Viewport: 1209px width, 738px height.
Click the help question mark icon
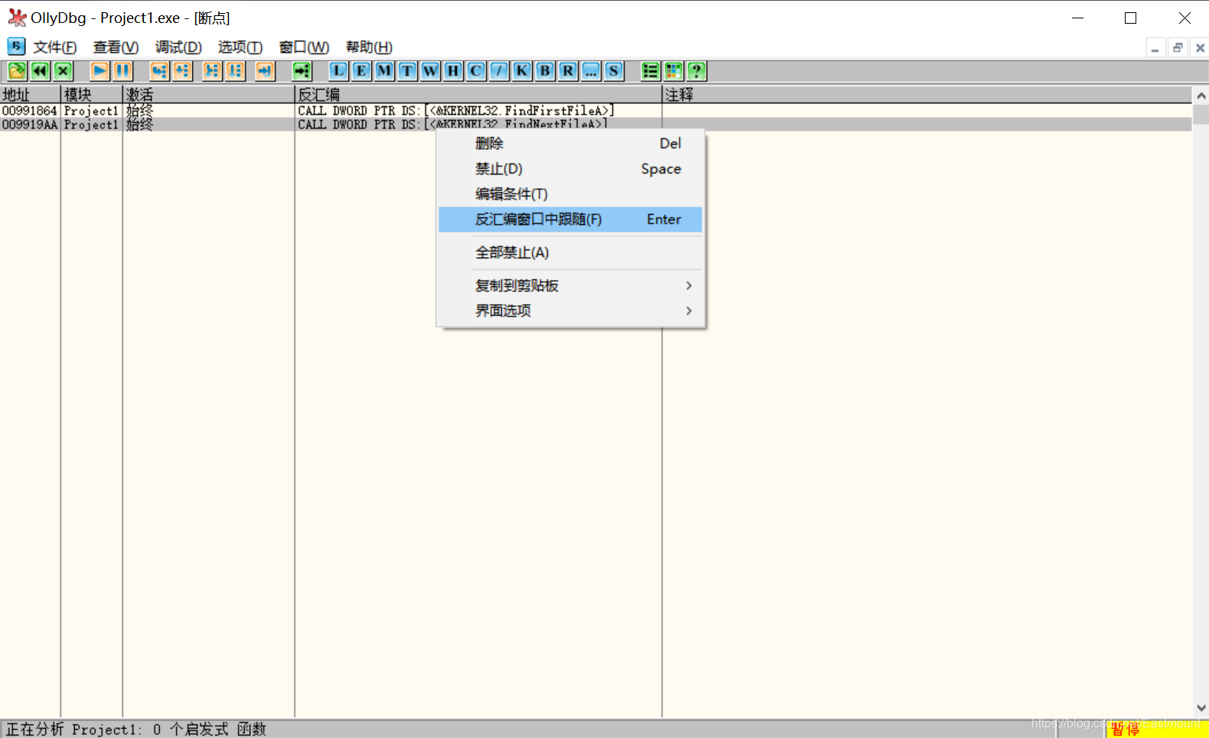point(696,71)
